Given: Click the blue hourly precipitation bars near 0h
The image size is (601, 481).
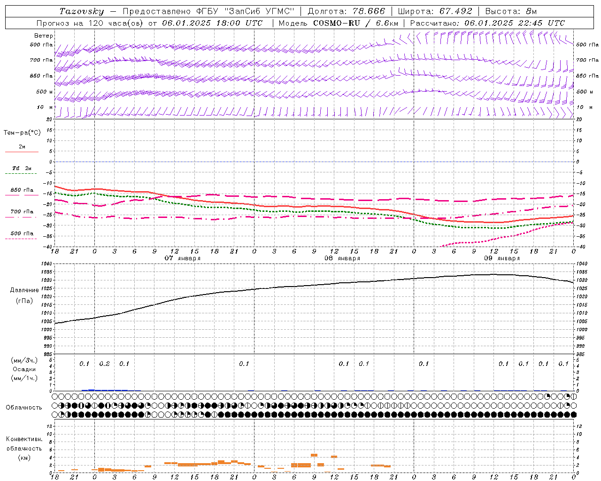Looking at the screenshot, I should (104, 390).
